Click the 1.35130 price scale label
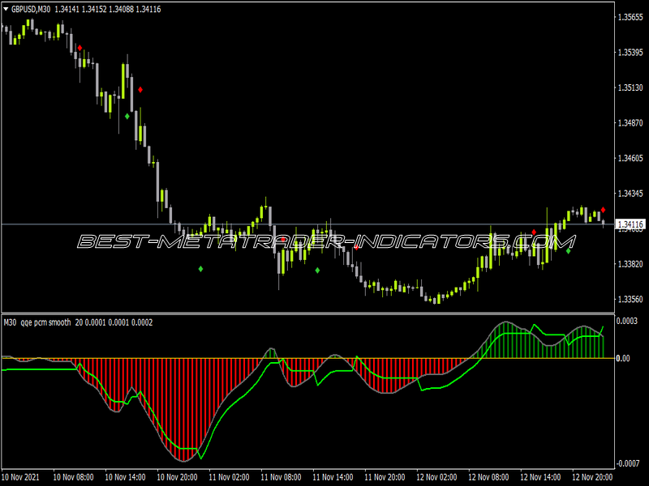 click(x=630, y=87)
